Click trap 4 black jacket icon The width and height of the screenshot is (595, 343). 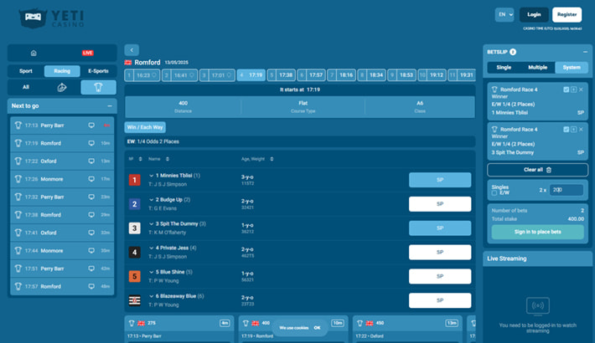134,252
